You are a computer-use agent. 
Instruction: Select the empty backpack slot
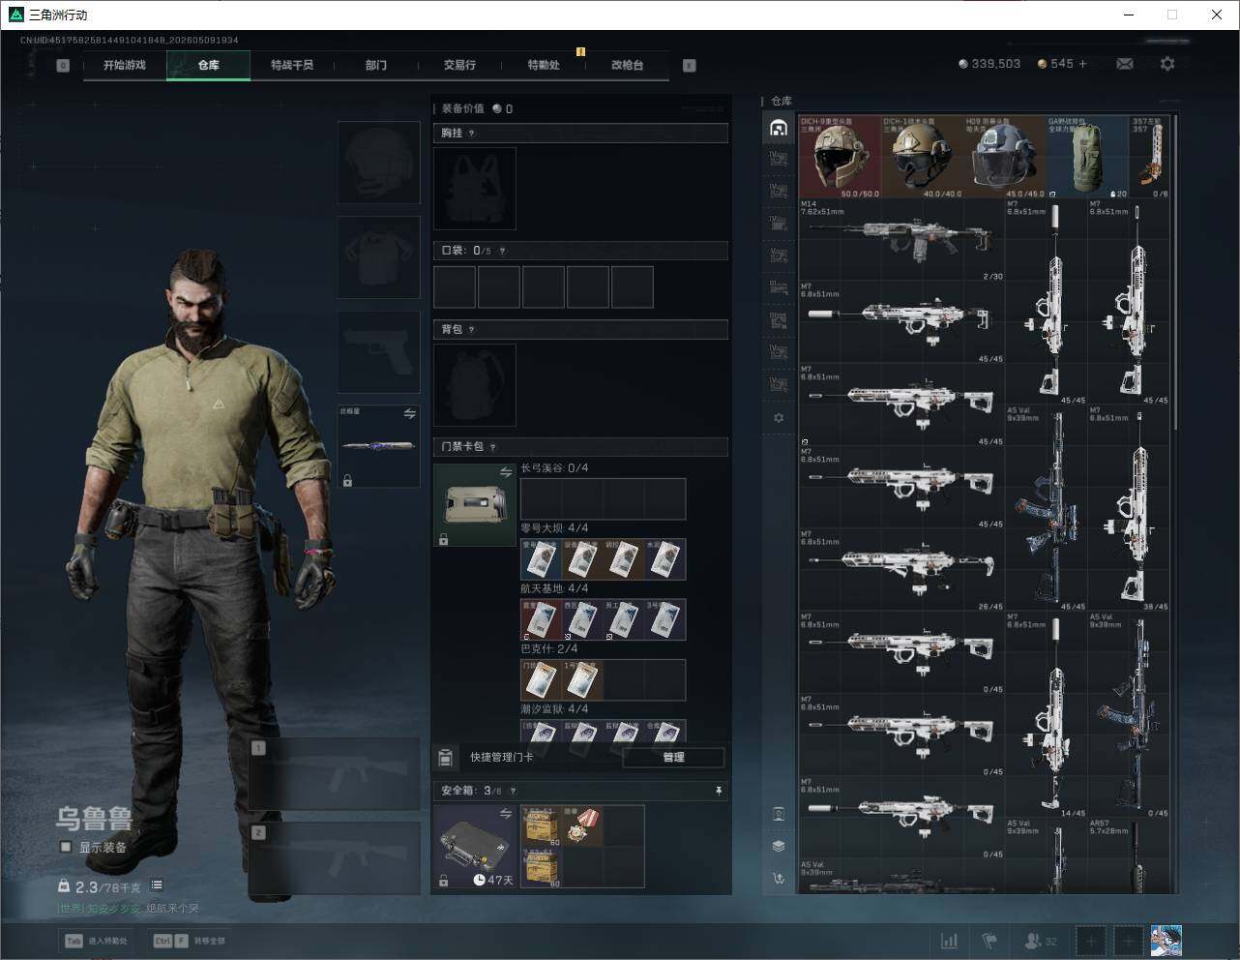475,385
